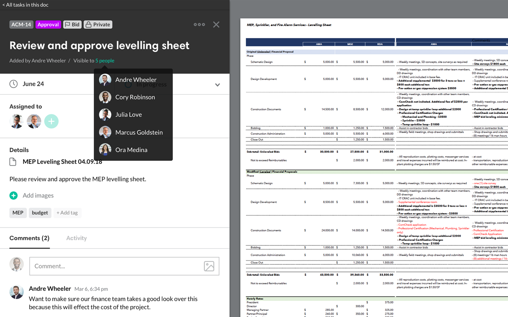Click the + Add tag button
508x317 pixels.
point(67,213)
